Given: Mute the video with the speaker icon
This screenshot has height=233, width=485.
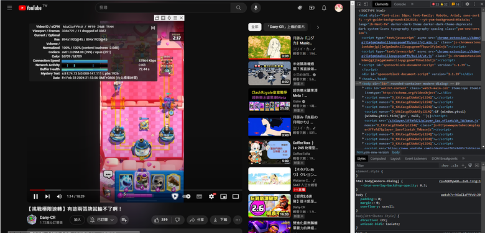Looking at the screenshot, I should (59, 196).
